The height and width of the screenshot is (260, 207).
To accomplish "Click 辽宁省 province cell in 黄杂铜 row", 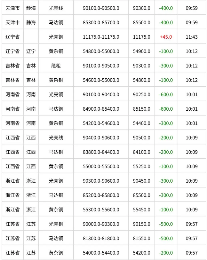I will (x=12, y=51).
